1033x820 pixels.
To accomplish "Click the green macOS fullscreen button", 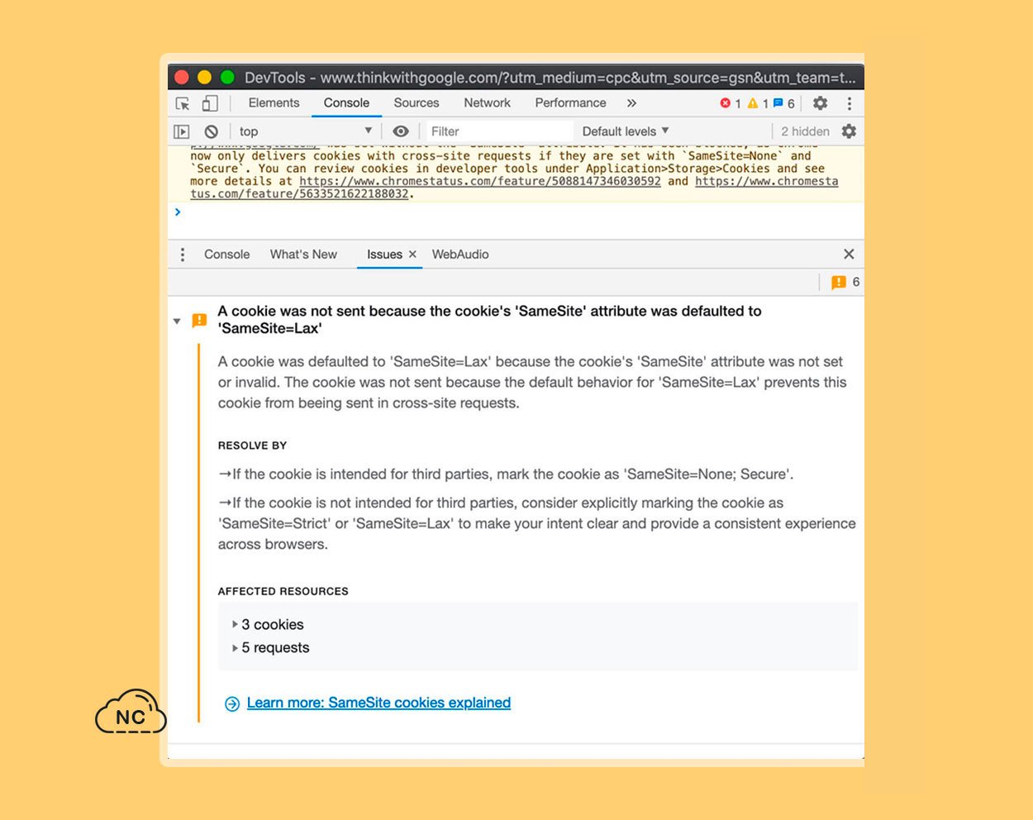I will click(x=227, y=78).
